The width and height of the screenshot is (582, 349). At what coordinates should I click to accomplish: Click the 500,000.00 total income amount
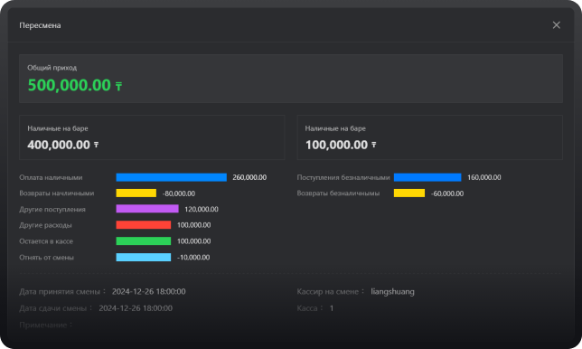pos(70,85)
